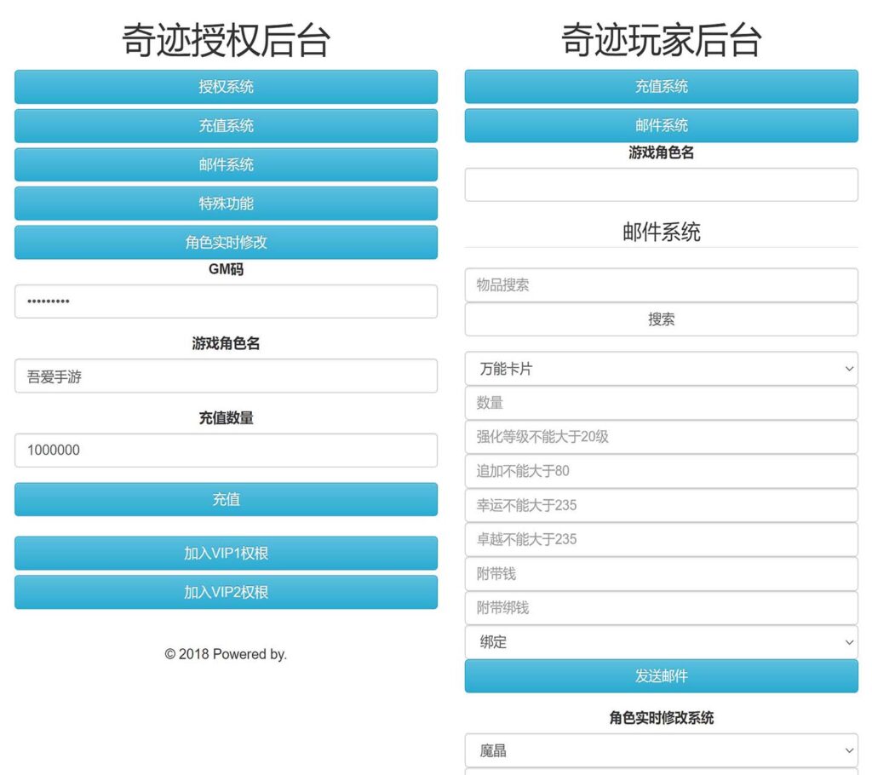The height and width of the screenshot is (775, 872).
Task: Click 加入VIP2权根 button
Action: coord(226,592)
